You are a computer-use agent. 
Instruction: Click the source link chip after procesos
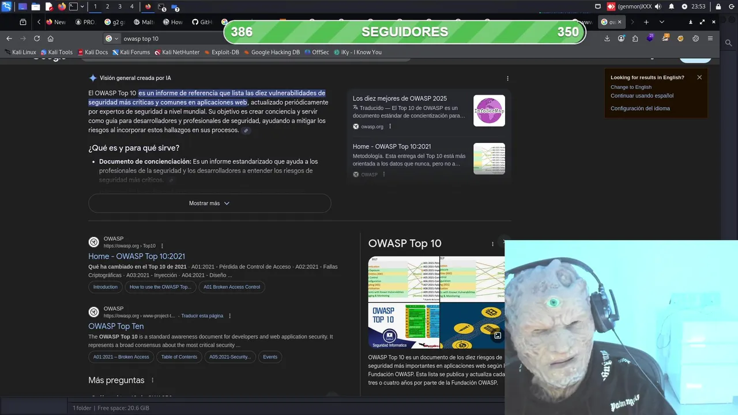246,130
